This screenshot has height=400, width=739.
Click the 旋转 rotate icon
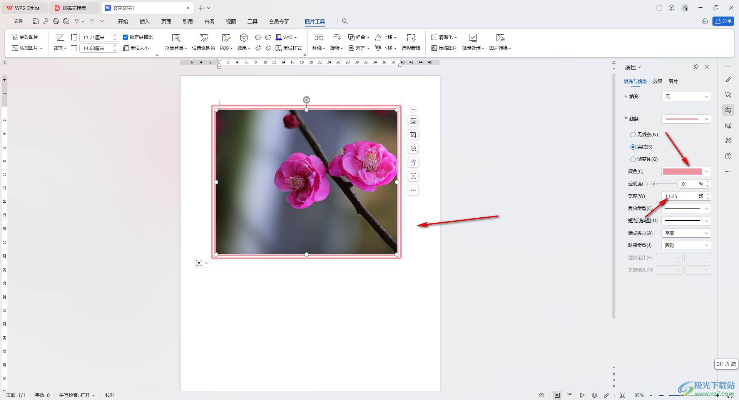click(x=336, y=37)
